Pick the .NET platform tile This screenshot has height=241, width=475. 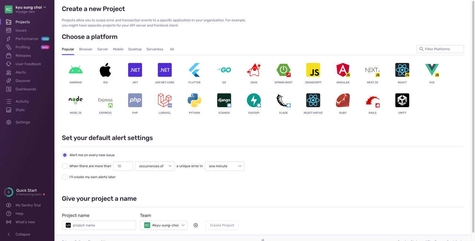[135, 70]
